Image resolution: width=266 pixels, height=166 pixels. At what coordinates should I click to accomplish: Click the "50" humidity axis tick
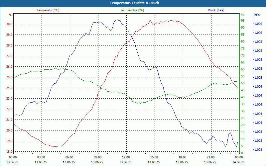click(x=243, y=83)
